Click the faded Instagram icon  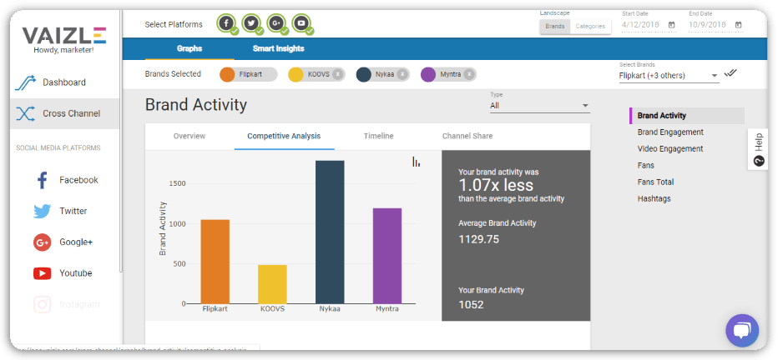click(x=43, y=304)
